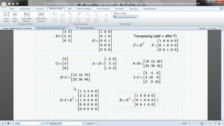The image size is (224, 126).
Task: Click the R:=E transpose math region
Action: (138, 100)
